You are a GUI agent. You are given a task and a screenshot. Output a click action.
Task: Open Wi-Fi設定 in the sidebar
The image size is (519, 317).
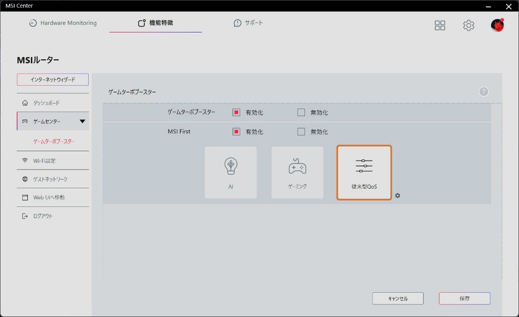[x=45, y=161]
